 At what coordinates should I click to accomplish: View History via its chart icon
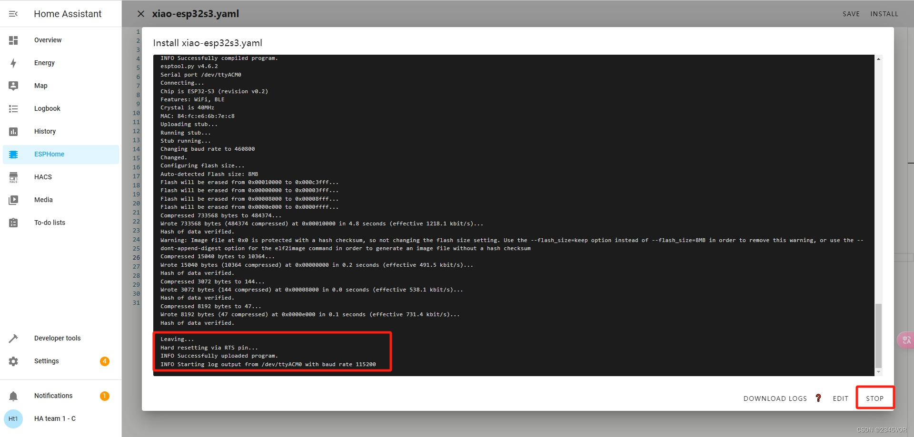13,131
